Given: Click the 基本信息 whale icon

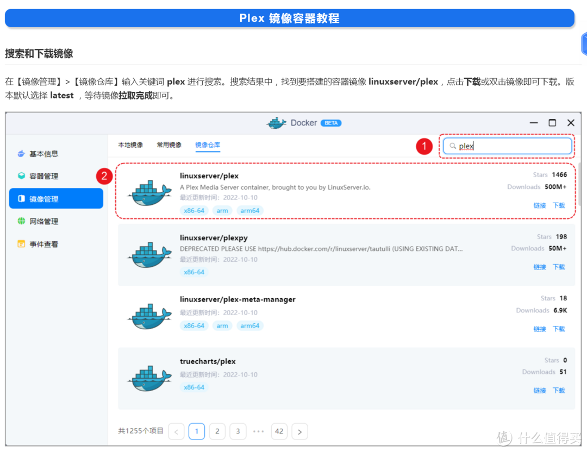Looking at the screenshot, I should pyautogui.click(x=21, y=153).
